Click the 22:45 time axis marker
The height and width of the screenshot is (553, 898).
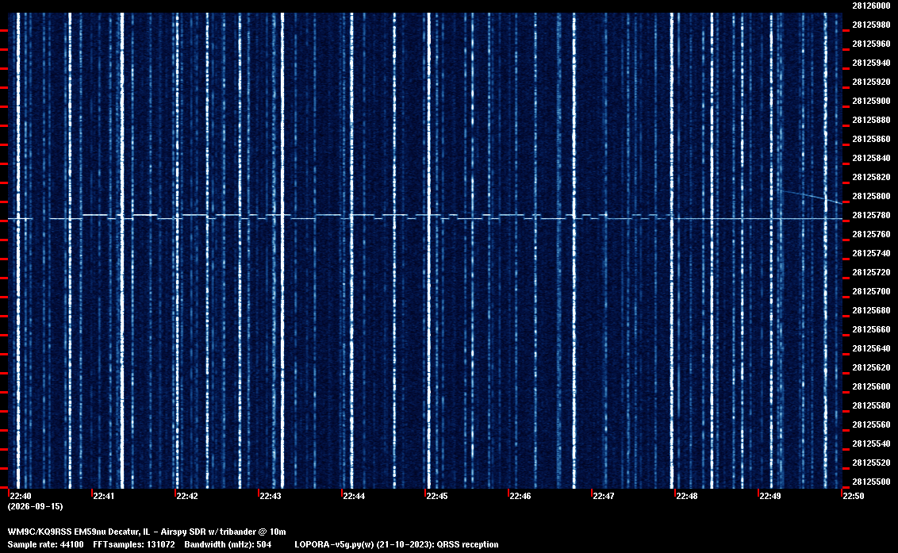(437, 496)
